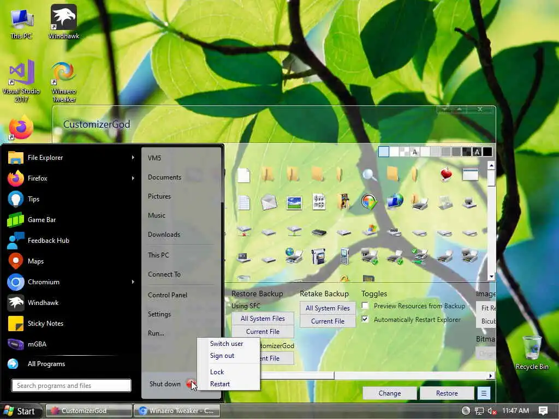Switch to Winaero Tweaker taskbar button
559x419 pixels.
(176, 411)
